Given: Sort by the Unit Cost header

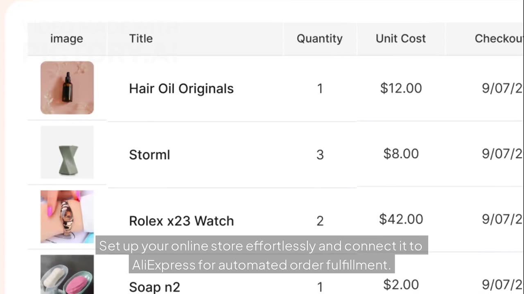Looking at the screenshot, I should point(400,38).
